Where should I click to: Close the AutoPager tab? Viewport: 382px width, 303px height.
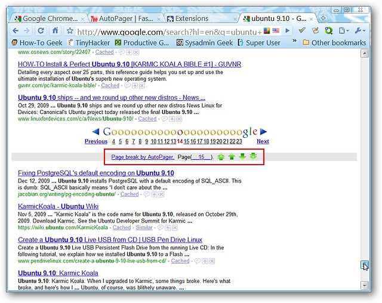click(x=159, y=19)
